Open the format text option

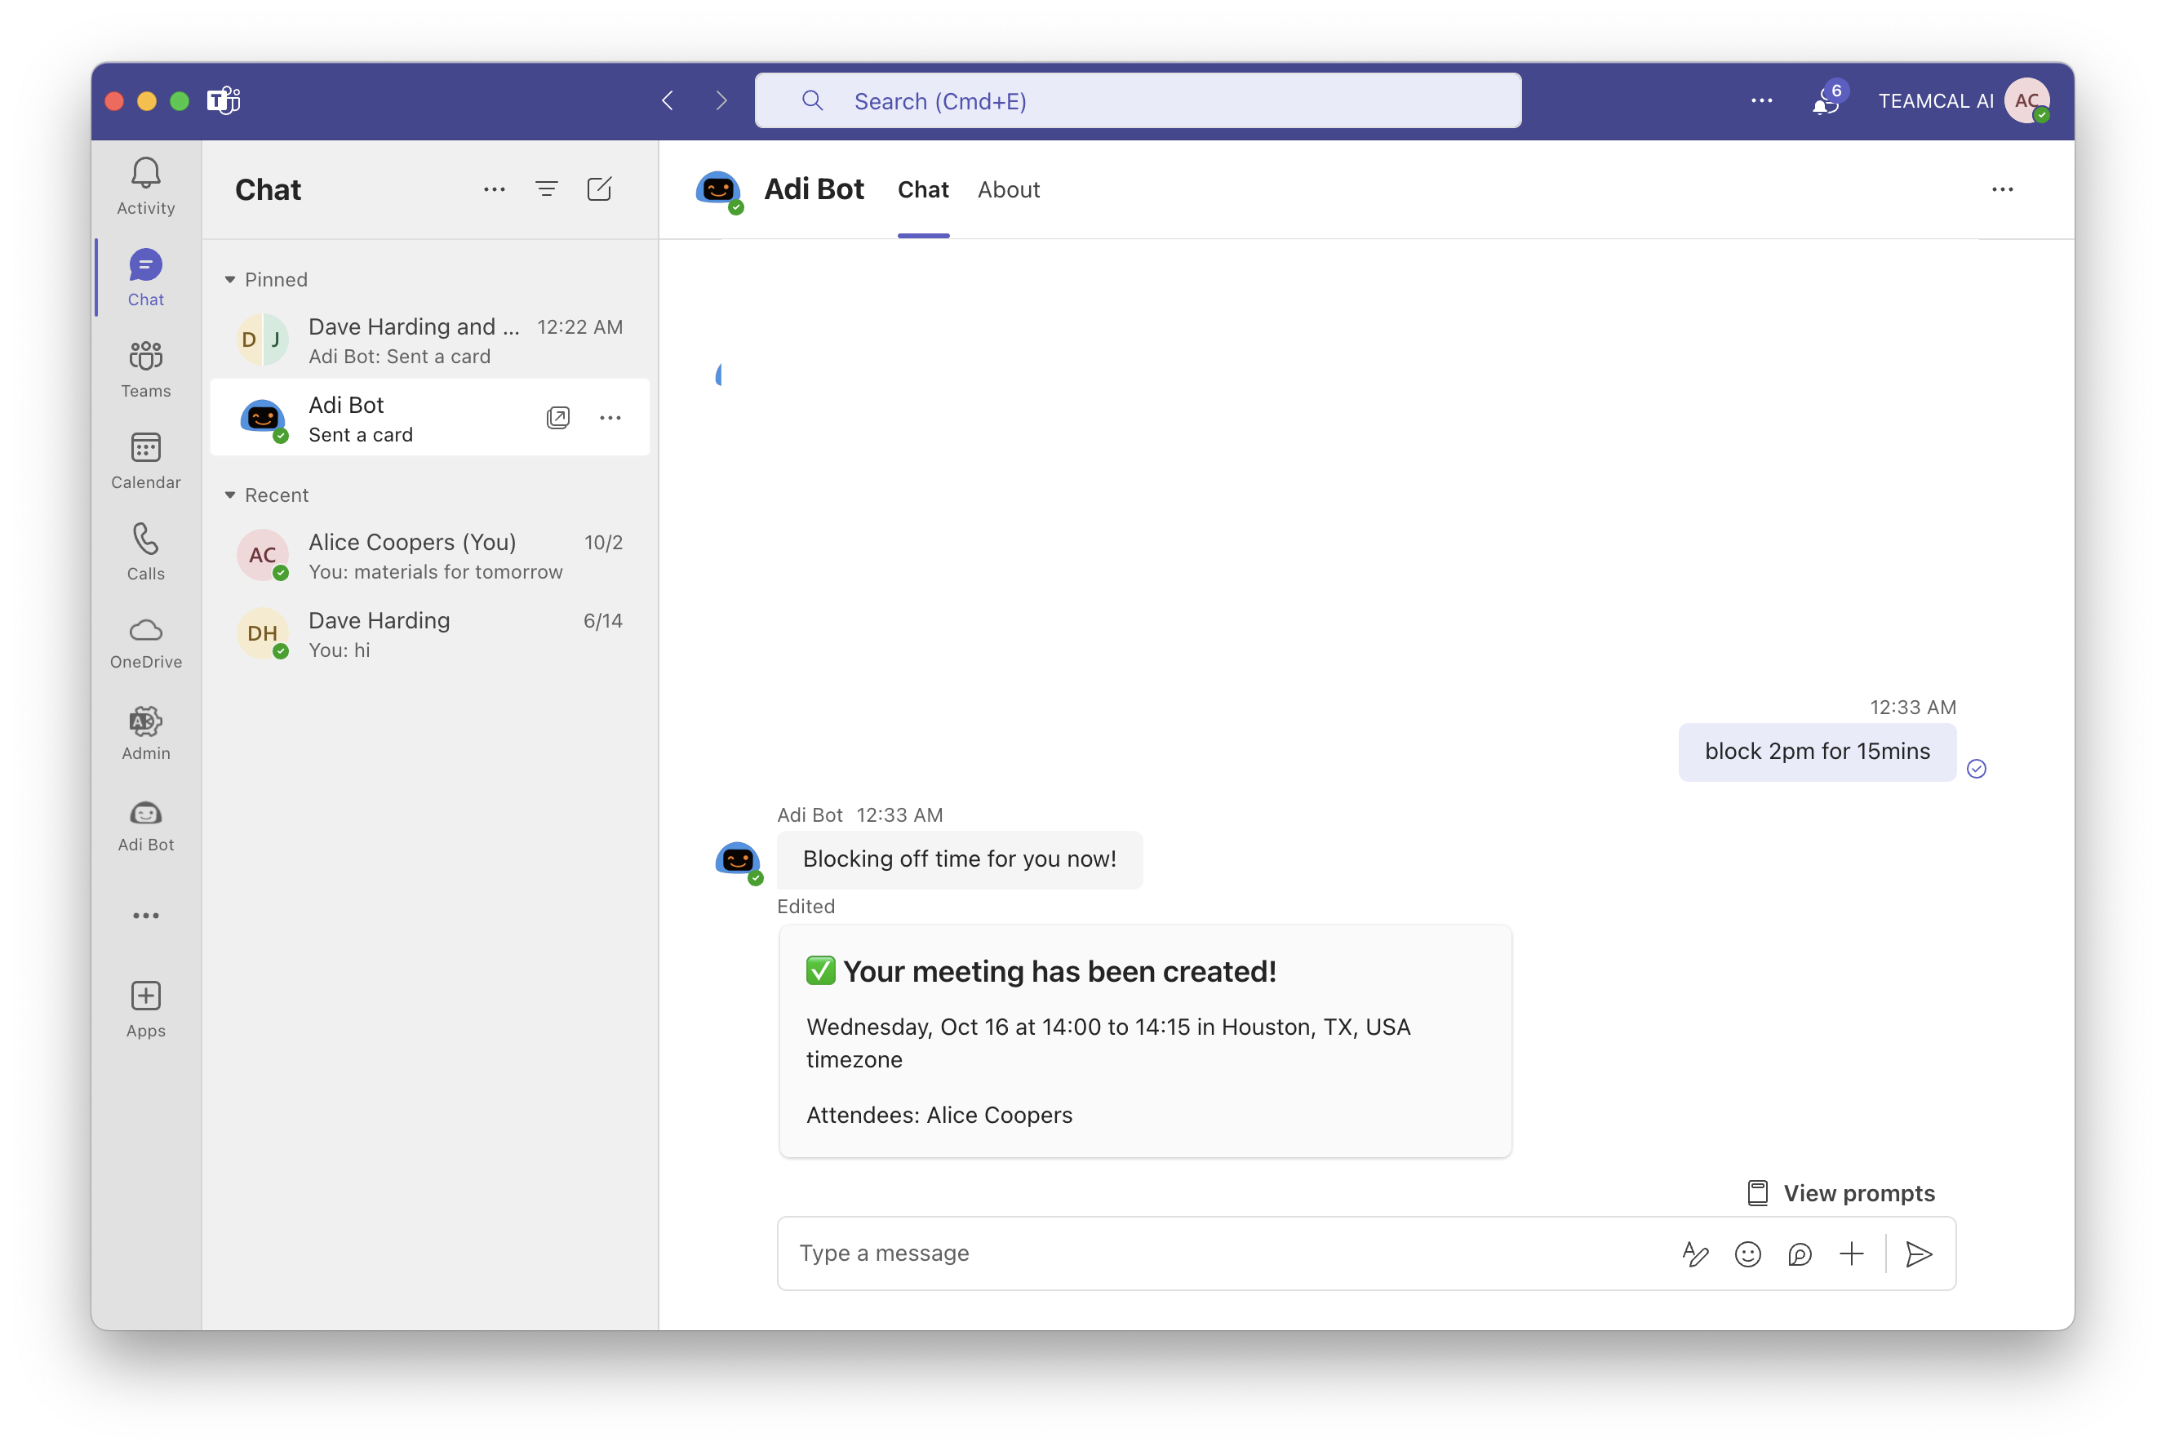(1694, 1254)
